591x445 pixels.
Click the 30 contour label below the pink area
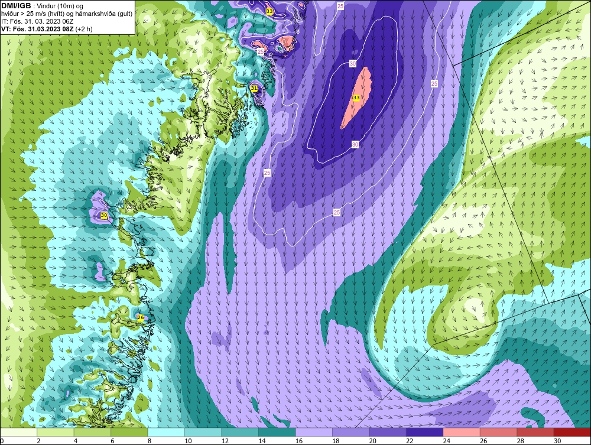coord(355,144)
